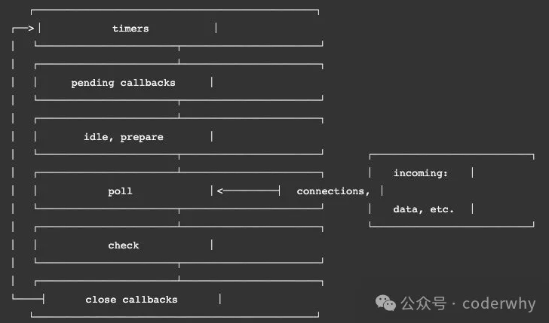Viewport: 549px width, 323px height.
Task: Select the timers phase label
Action: [x=130, y=29]
